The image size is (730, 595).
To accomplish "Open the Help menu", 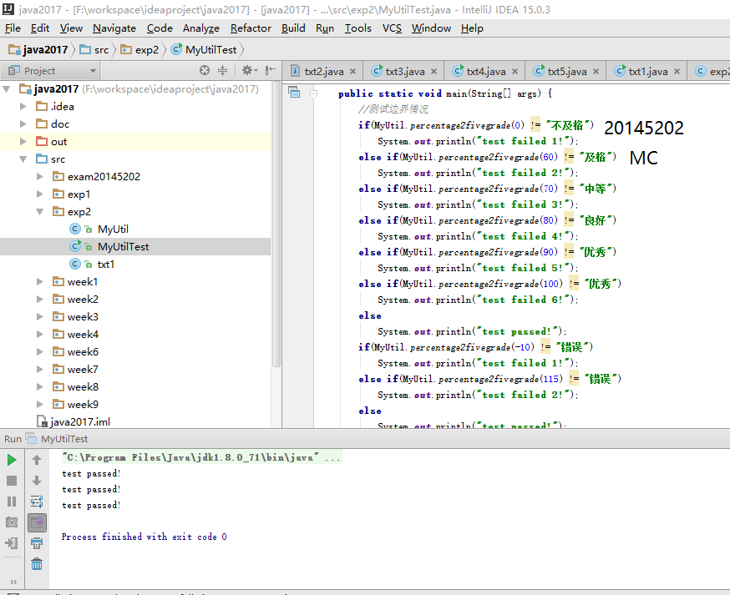I will [x=472, y=28].
